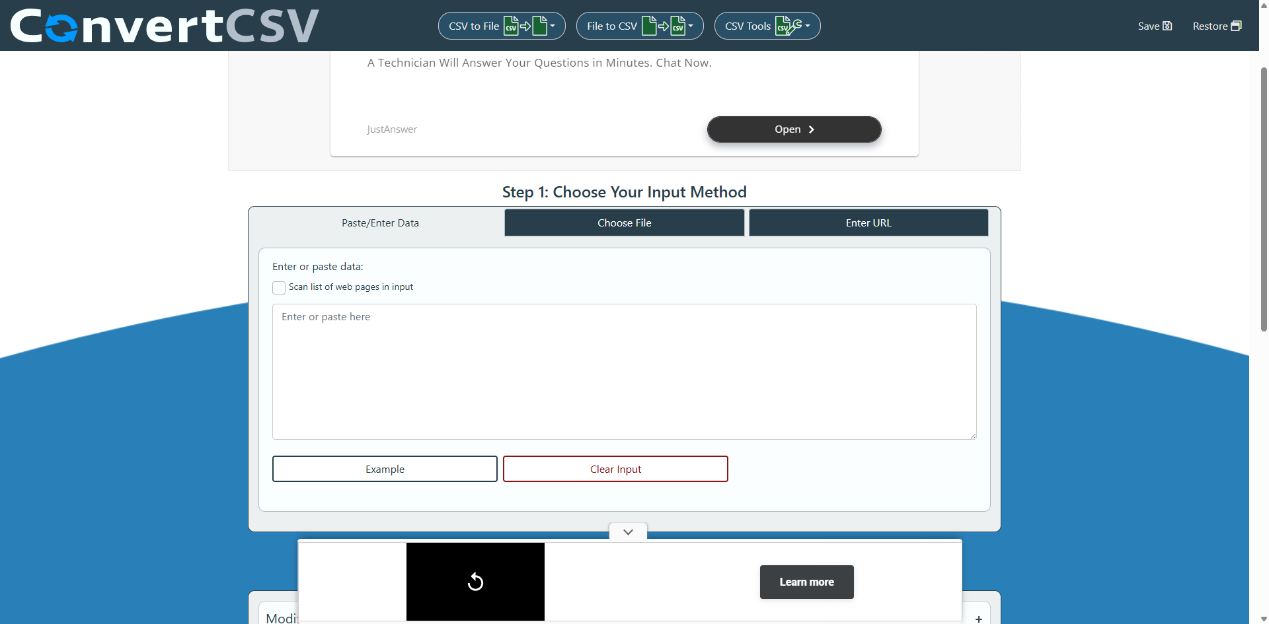
Task: Enable Scan list of web pages checkbox
Action: click(279, 288)
